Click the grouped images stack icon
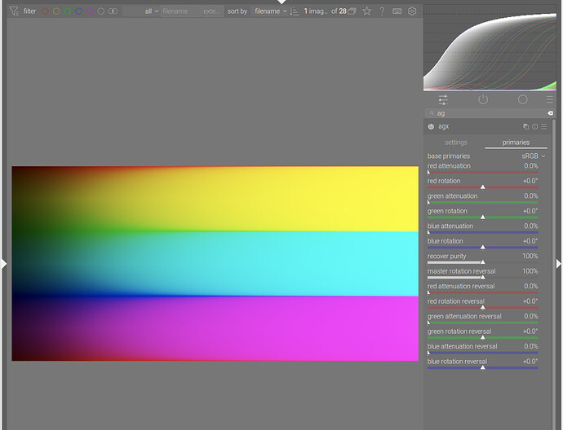This screenshot has height=430, width=563. tap(352, 11)
